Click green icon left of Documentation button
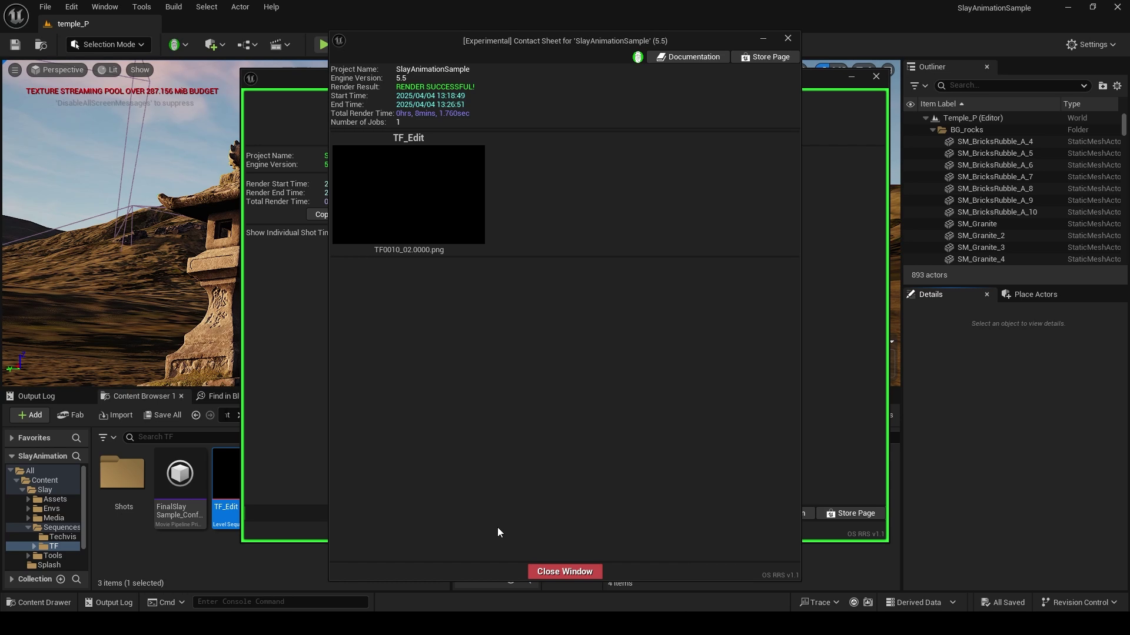 (637, 57)
